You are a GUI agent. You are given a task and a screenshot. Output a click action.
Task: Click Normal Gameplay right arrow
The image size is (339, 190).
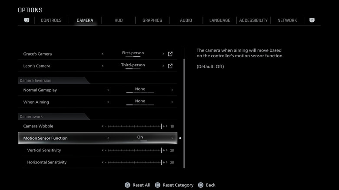coord(172,90)
